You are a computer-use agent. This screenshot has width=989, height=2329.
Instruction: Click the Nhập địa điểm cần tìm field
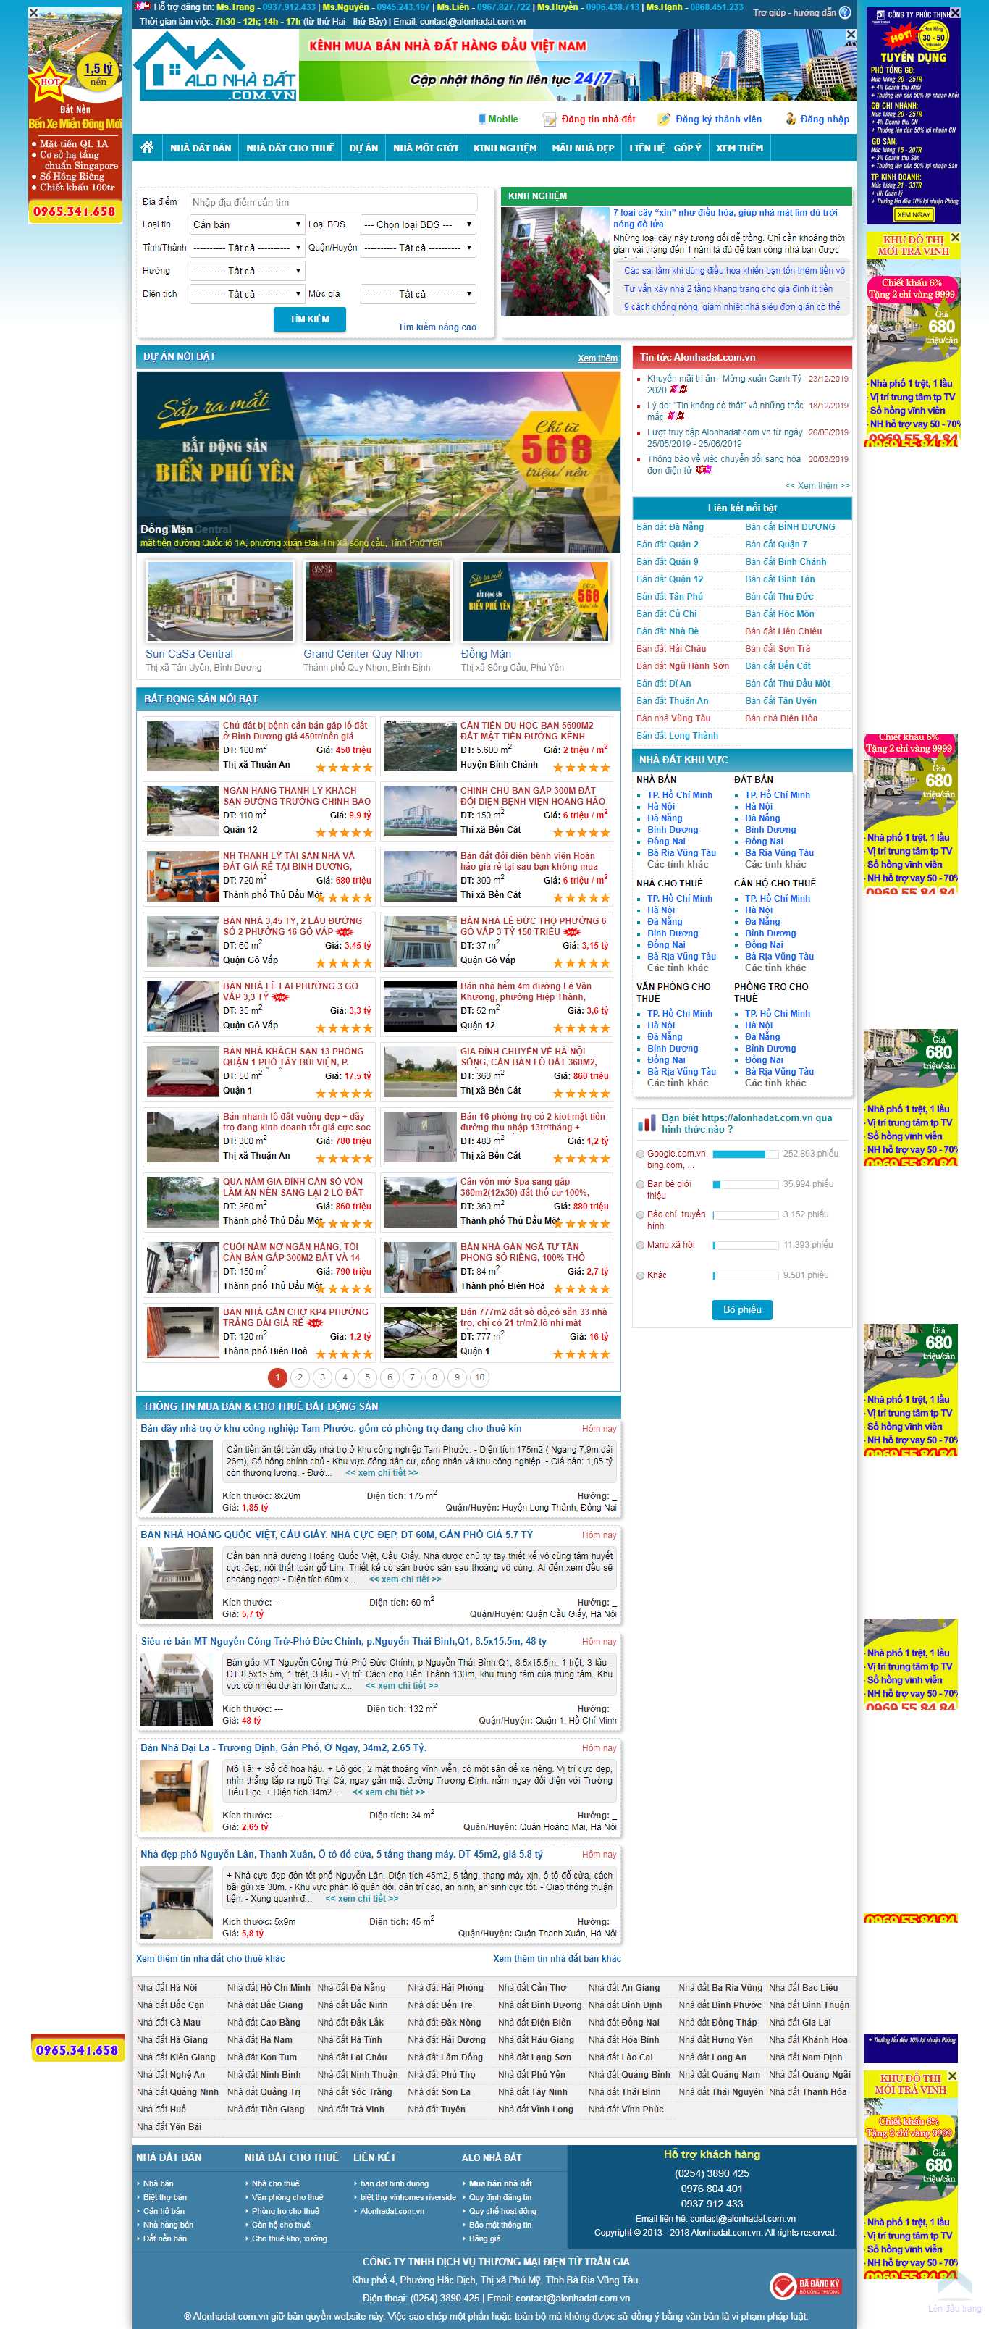332,203
